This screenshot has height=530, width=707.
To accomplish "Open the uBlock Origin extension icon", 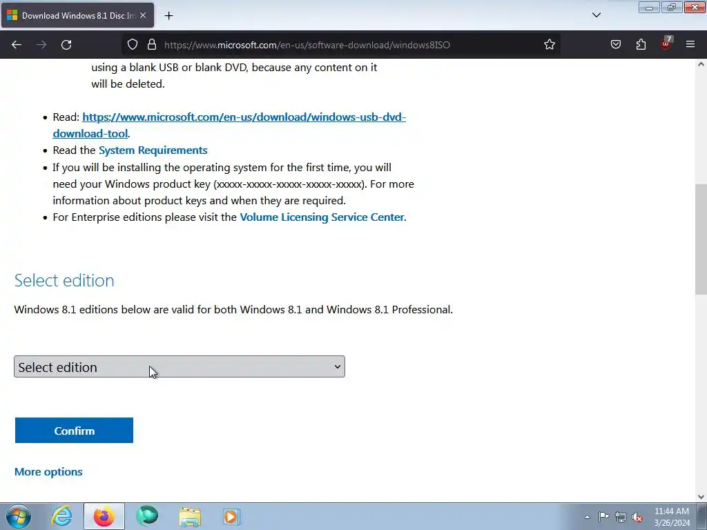I will click(x=666, y=43).
